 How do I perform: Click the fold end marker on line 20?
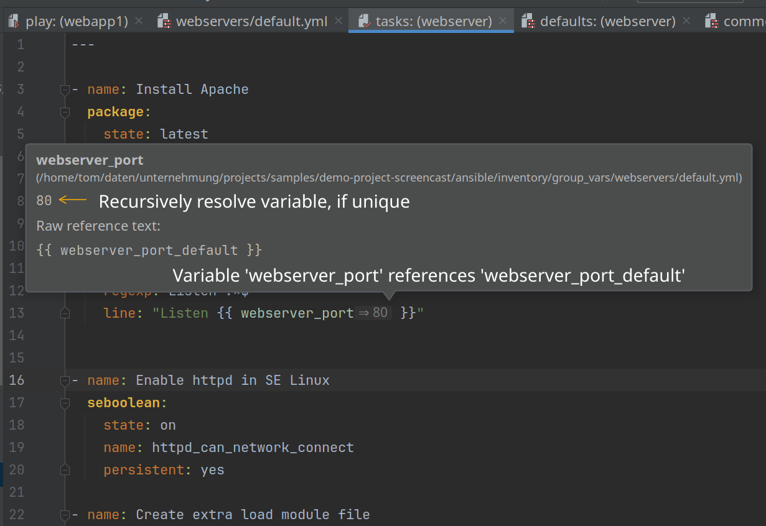(x=65, y=470)
